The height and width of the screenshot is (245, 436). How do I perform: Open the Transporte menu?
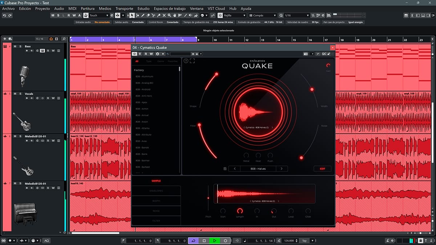tap(124, 8)
